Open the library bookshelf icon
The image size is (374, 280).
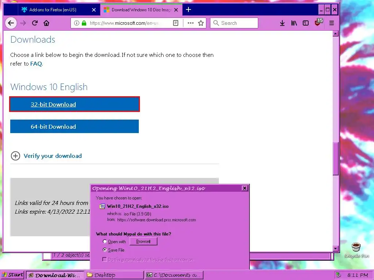[294, 23]
